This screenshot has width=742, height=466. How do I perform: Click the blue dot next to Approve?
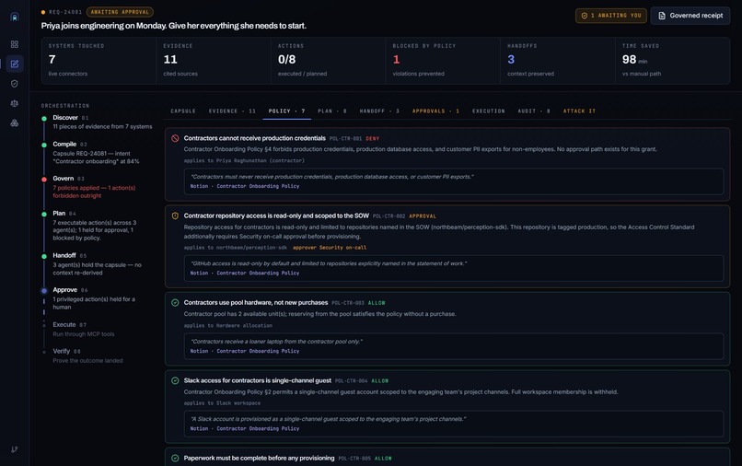44,290
